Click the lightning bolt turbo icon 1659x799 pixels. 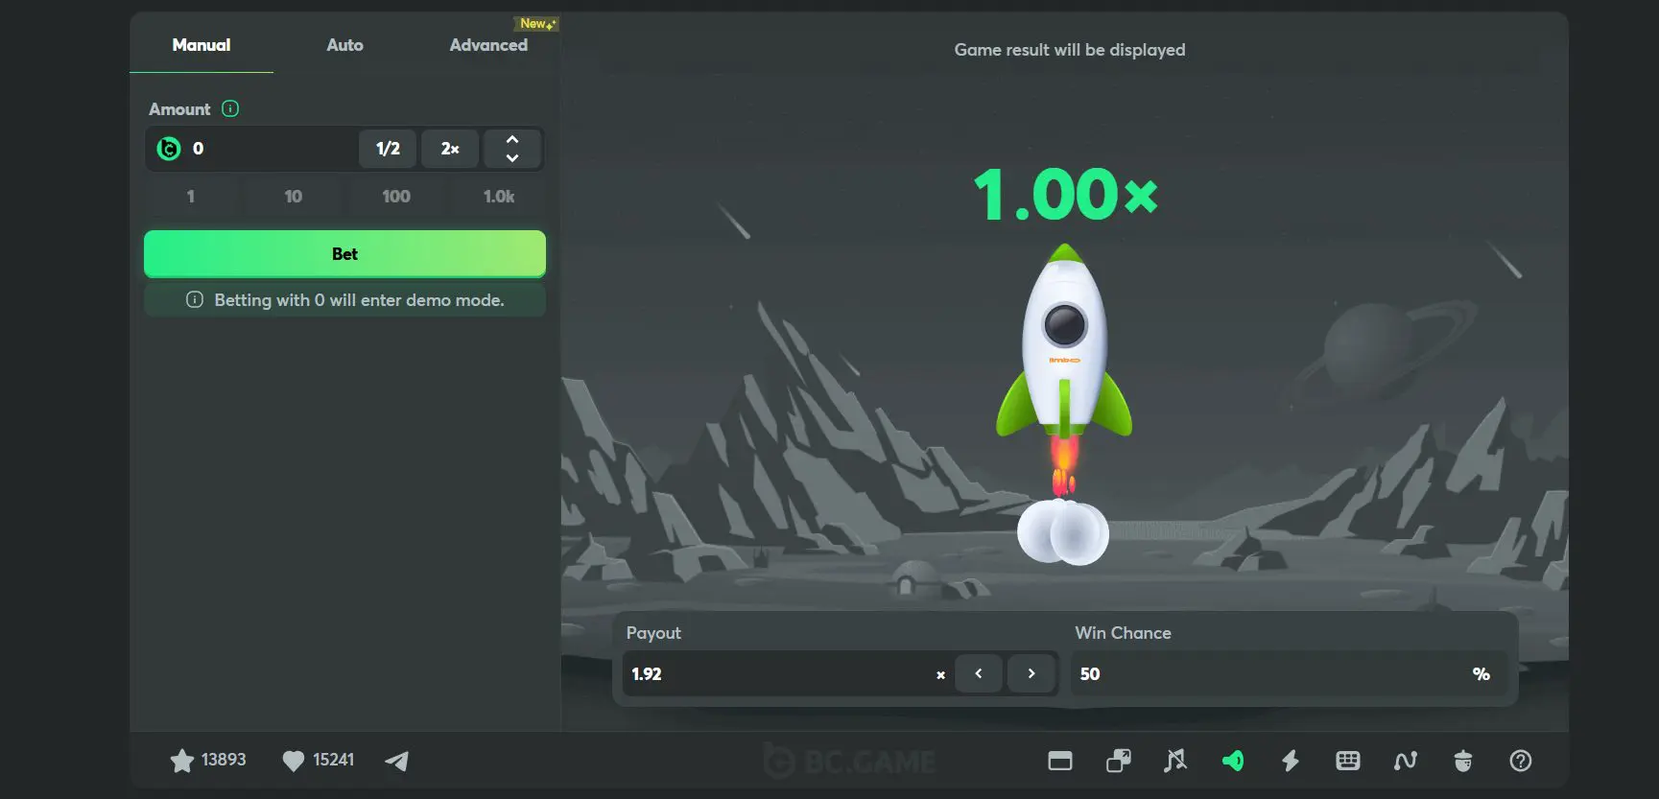[x=1291, y=761]
